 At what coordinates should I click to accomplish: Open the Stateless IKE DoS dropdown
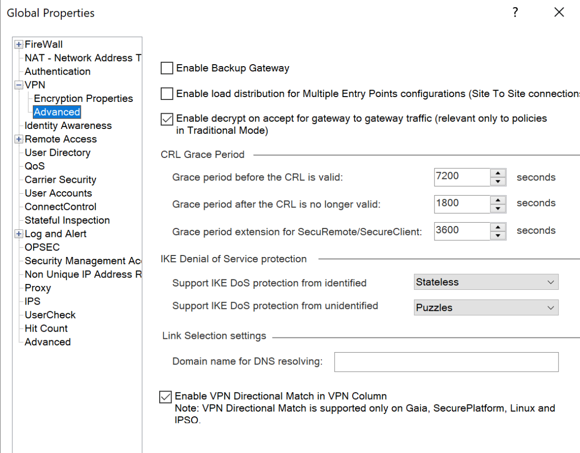coord(486,282)
